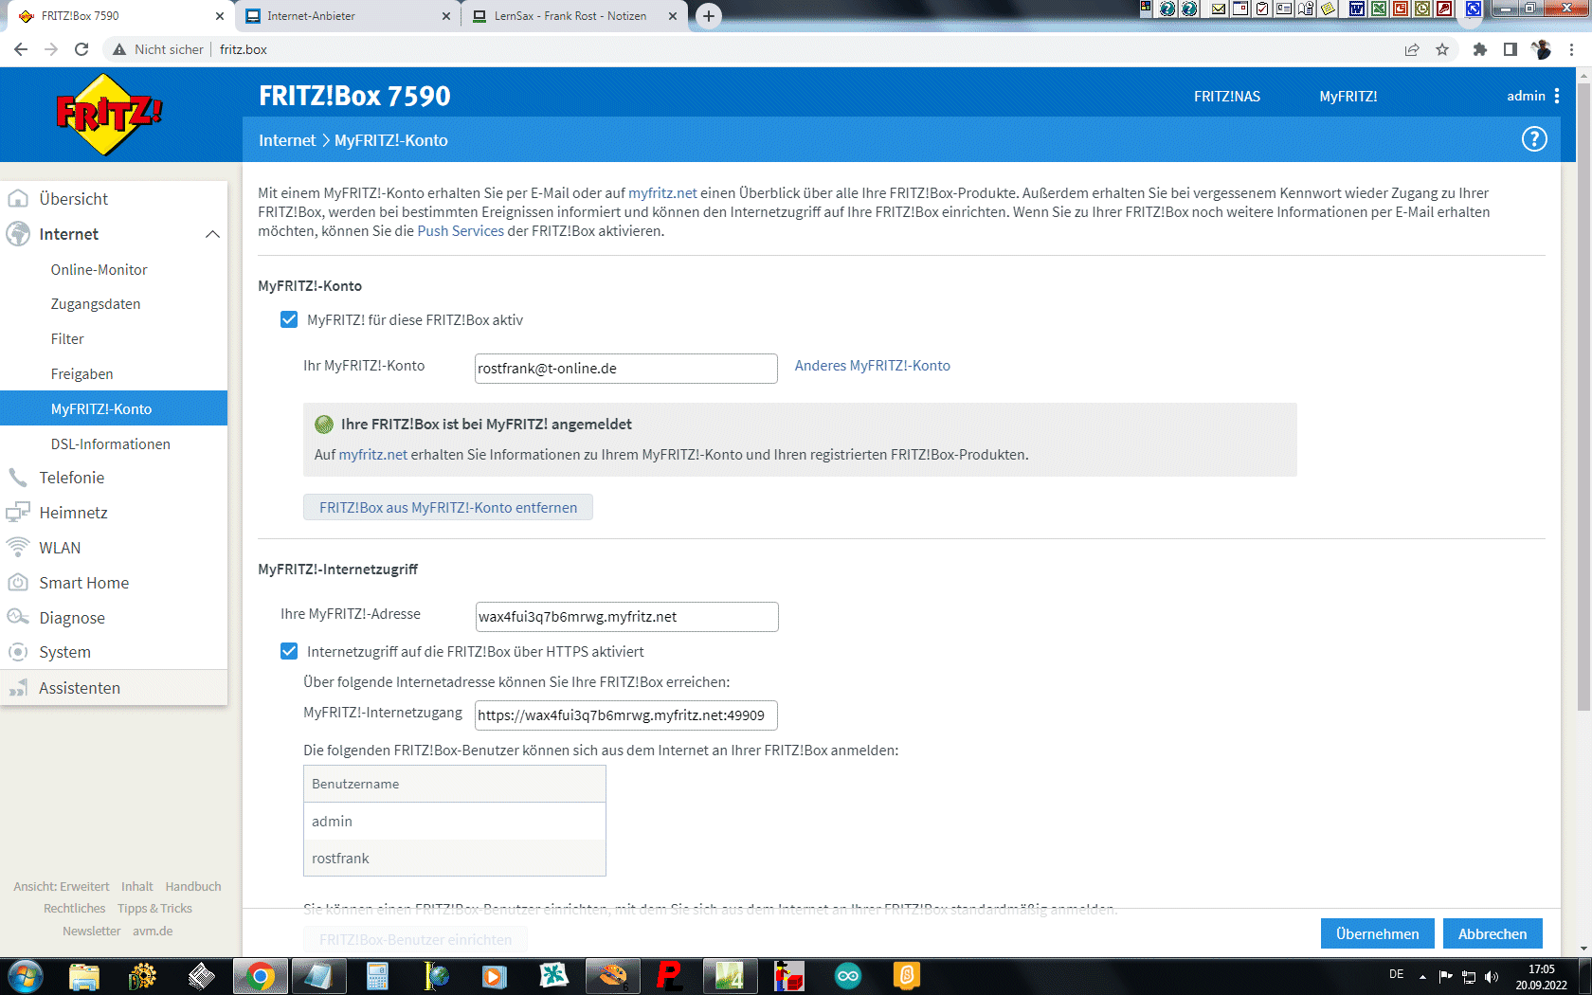Click the Ihr MyFRITZ!-Konto email field

point(626,369)
